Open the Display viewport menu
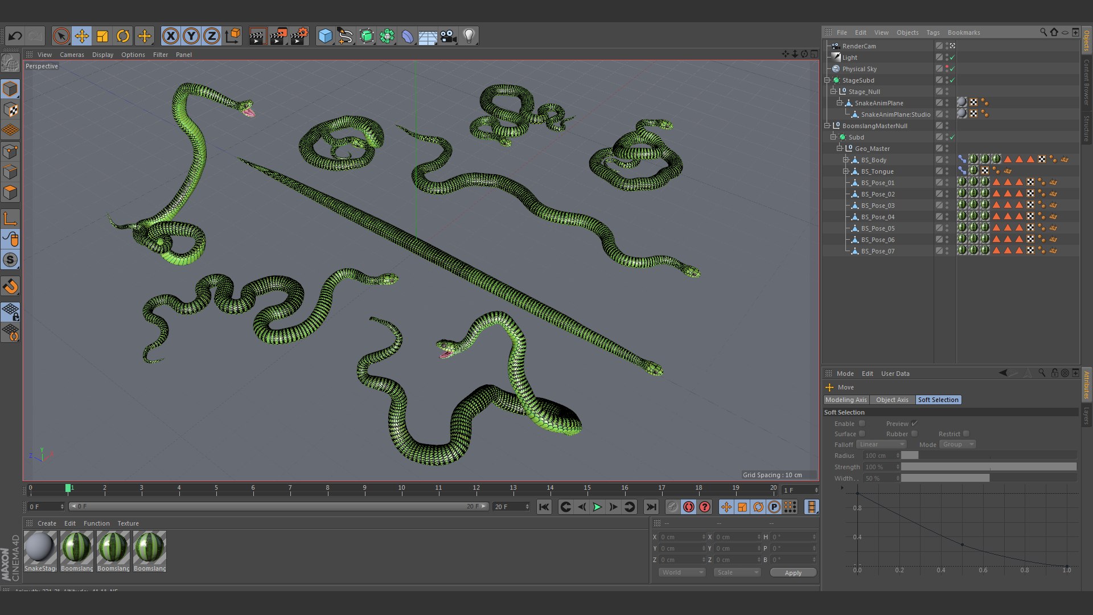The width and height of the screenshot is (1093, 615). [102, 55]
